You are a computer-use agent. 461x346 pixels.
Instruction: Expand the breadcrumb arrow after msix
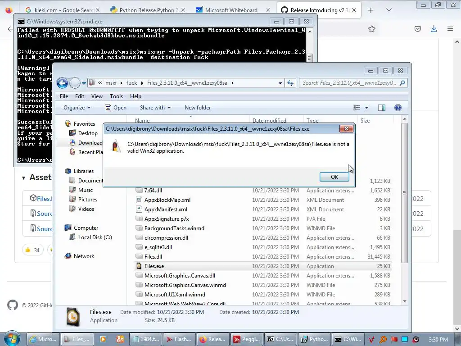tap(122, 83)
